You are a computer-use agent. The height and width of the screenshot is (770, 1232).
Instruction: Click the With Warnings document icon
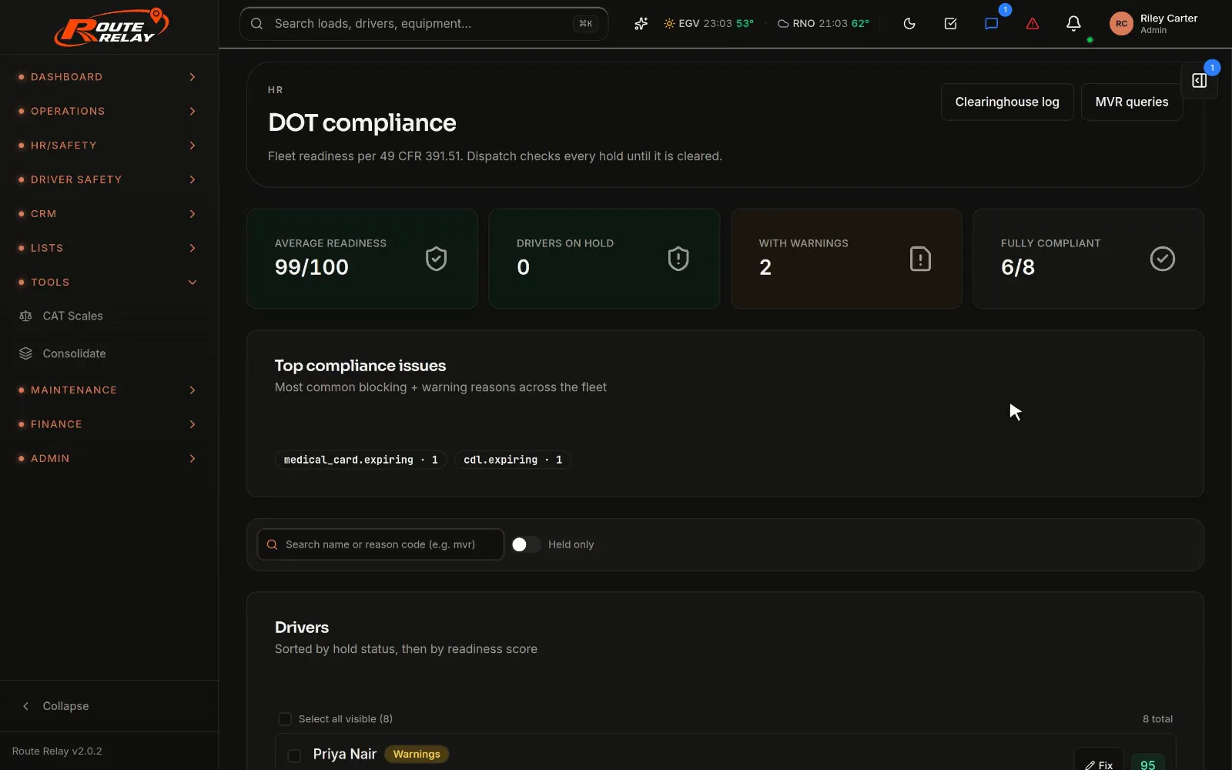[920, 259]
